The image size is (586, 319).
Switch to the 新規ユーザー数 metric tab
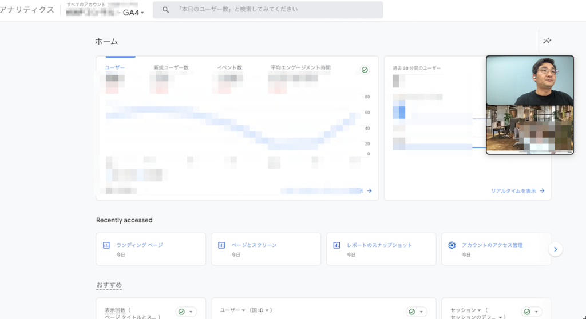[171, 67]
